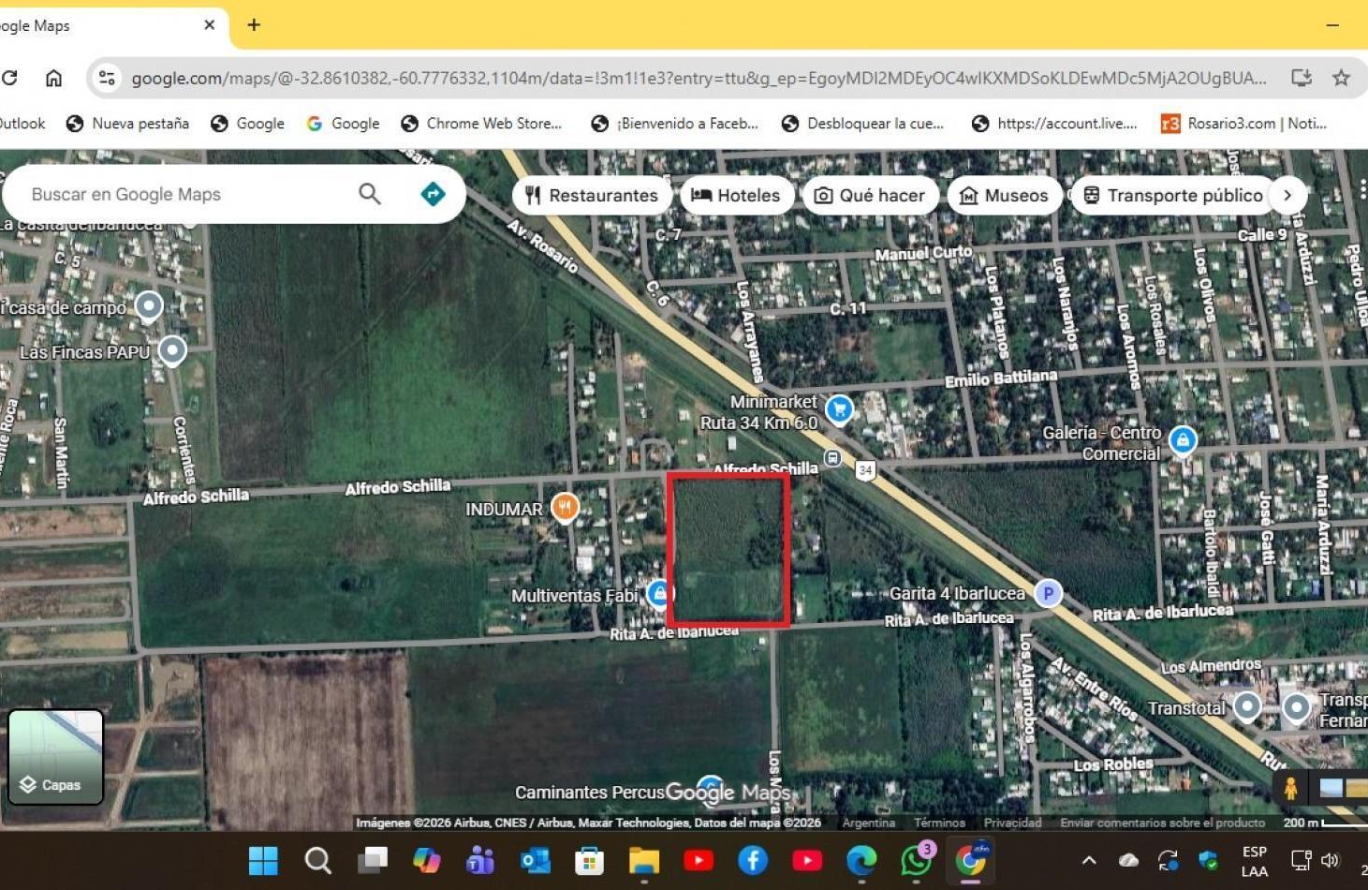The width and height of the screenshot is (1368, 890).
Task: Open the Desbloquear la cue... bookmark
Action: [862, 124]
